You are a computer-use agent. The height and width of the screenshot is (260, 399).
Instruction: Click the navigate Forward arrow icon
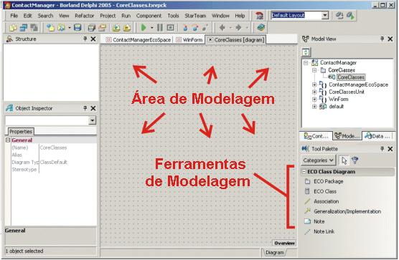point(238,27)
